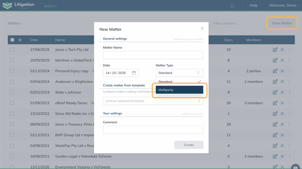
Task: Select checkbox for 09/09/2022 matter row
Action: tap(12, 124)
